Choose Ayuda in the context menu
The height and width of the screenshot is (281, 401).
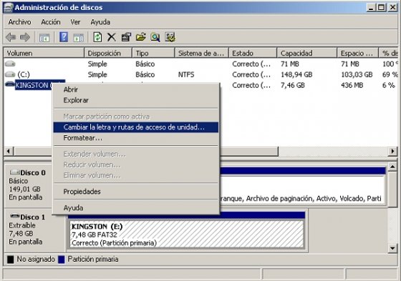pos(136,208)
